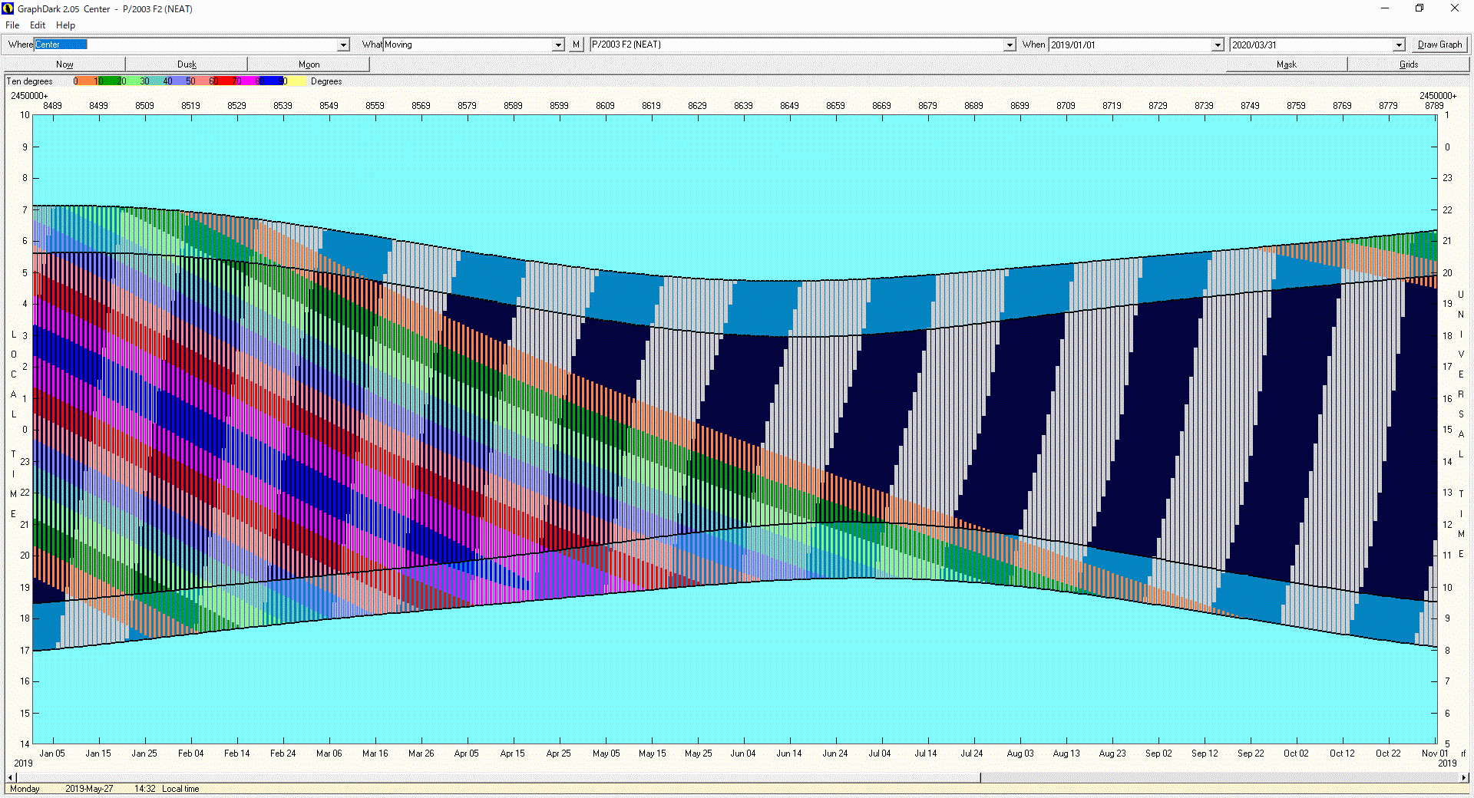Click the dark green 10 degree legend swatch
This screenshot has height=798, width=1474.
point(108,81)
